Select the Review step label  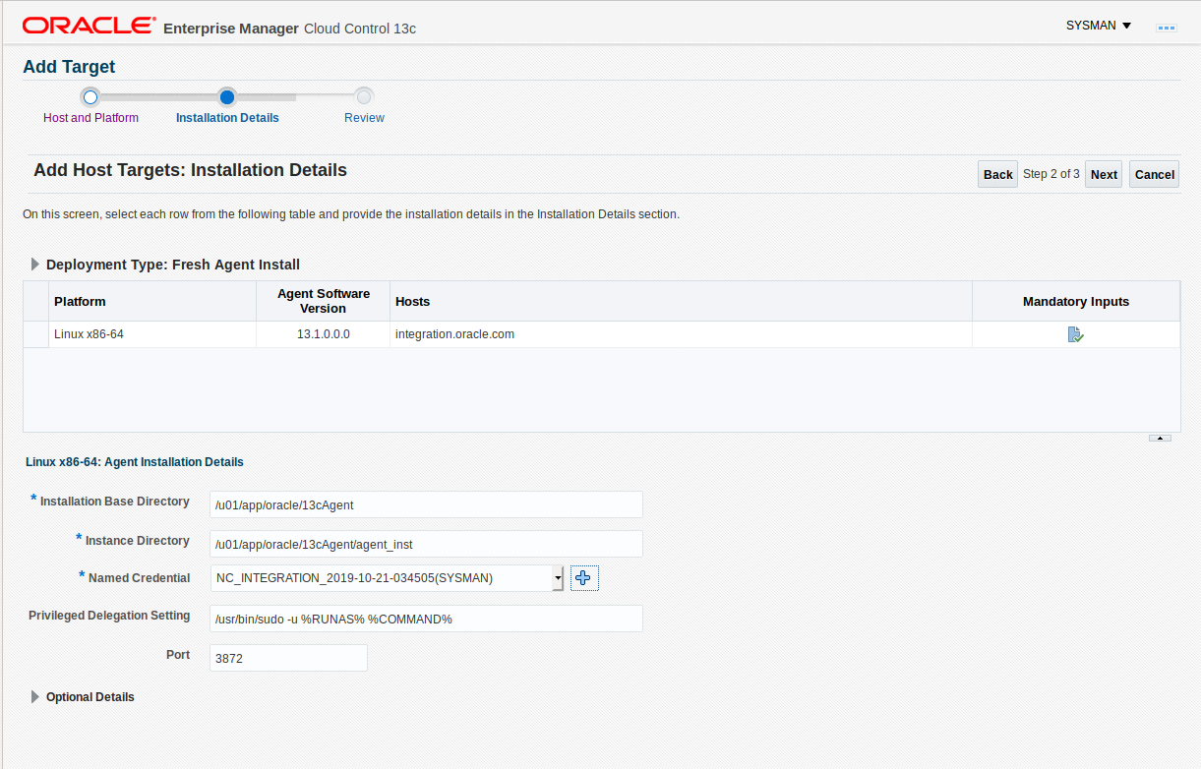(364, 118)
